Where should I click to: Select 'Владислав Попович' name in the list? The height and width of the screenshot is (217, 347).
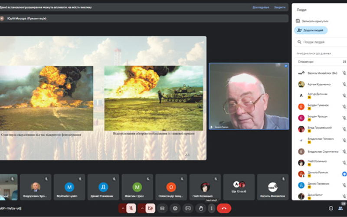(x=321, y=139)
